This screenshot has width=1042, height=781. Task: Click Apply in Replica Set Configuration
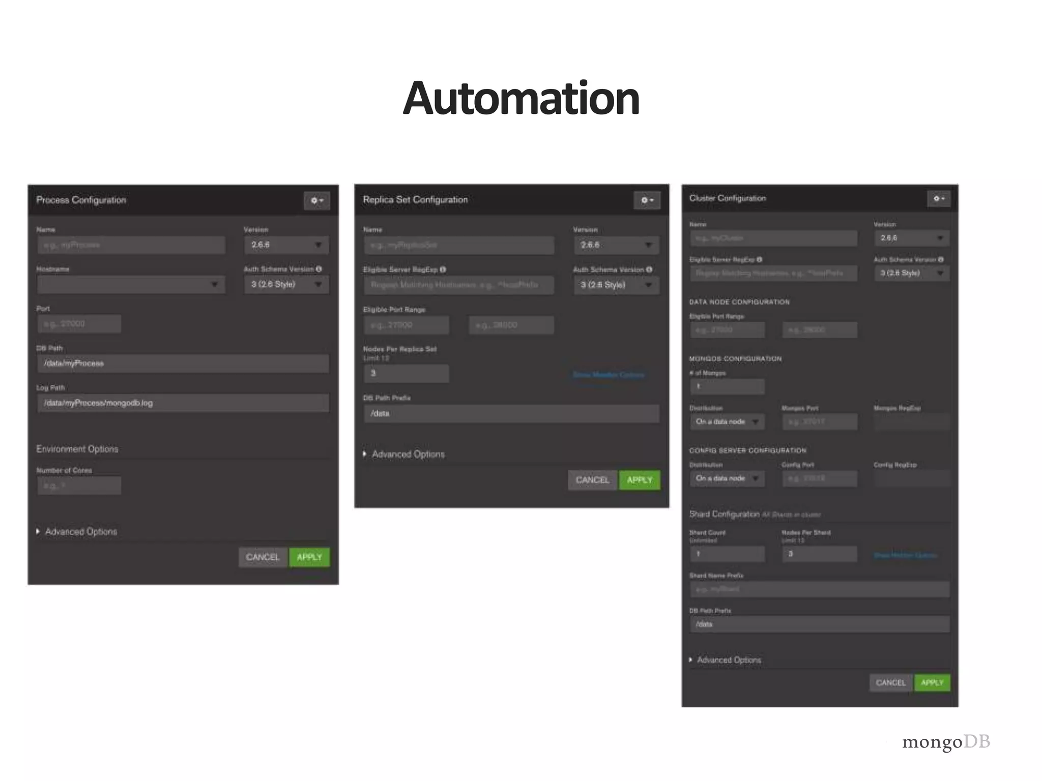click(640, 480)
